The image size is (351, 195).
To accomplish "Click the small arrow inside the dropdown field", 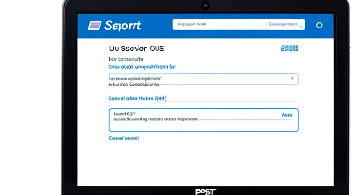I will 292,78.
